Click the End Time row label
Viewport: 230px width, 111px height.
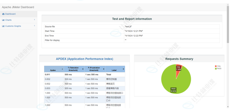(x=49, y=36)
